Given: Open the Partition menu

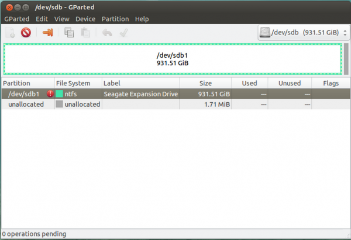Looking at the screenshot, I should click(x=115, y=19).
